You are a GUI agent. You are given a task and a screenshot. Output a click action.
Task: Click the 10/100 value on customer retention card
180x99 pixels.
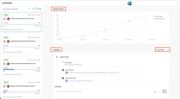pos(36,94)
